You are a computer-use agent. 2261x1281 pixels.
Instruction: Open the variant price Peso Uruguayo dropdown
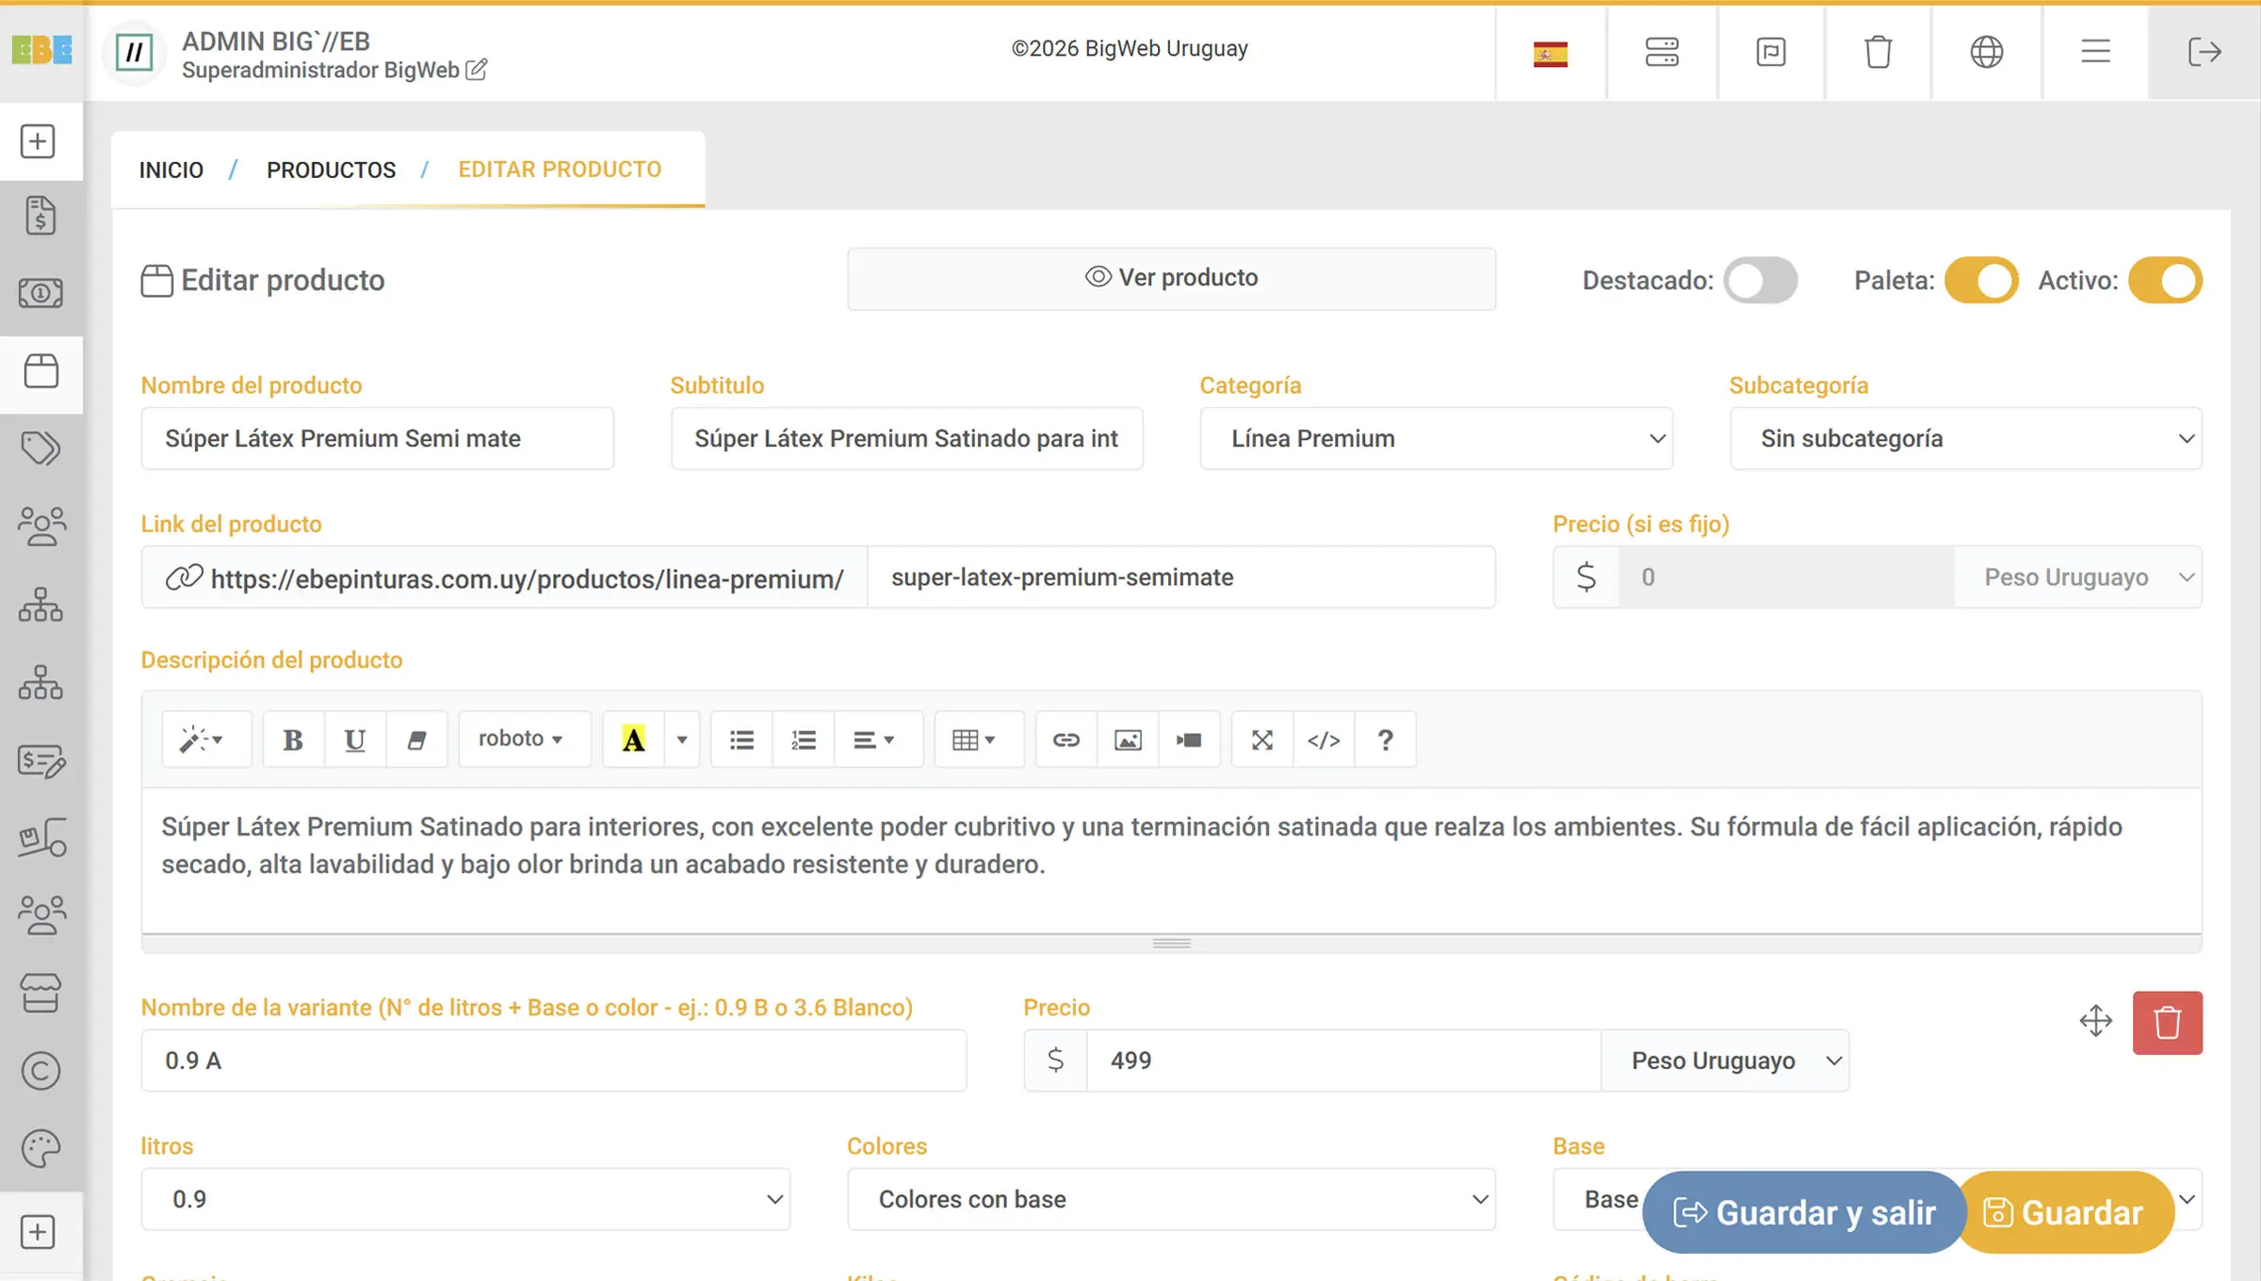[x=1725, y=1061]
